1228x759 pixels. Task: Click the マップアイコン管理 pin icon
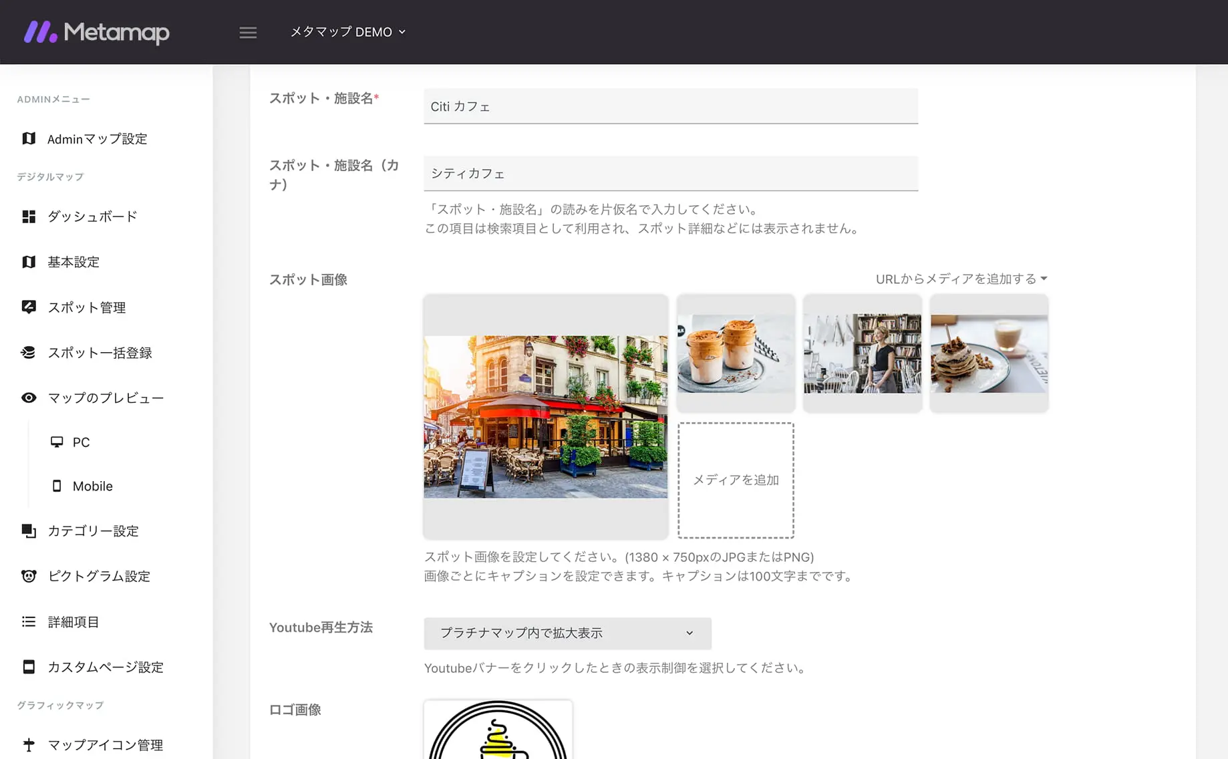[x=29, y=744]
